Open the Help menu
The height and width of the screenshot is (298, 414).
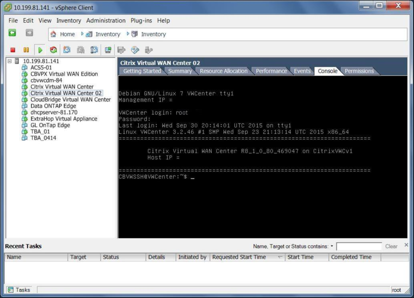tap(163, 20)
